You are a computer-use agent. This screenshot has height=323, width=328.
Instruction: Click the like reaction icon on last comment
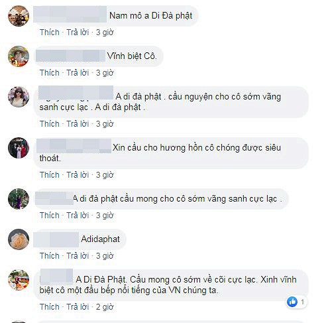[292, 302]
